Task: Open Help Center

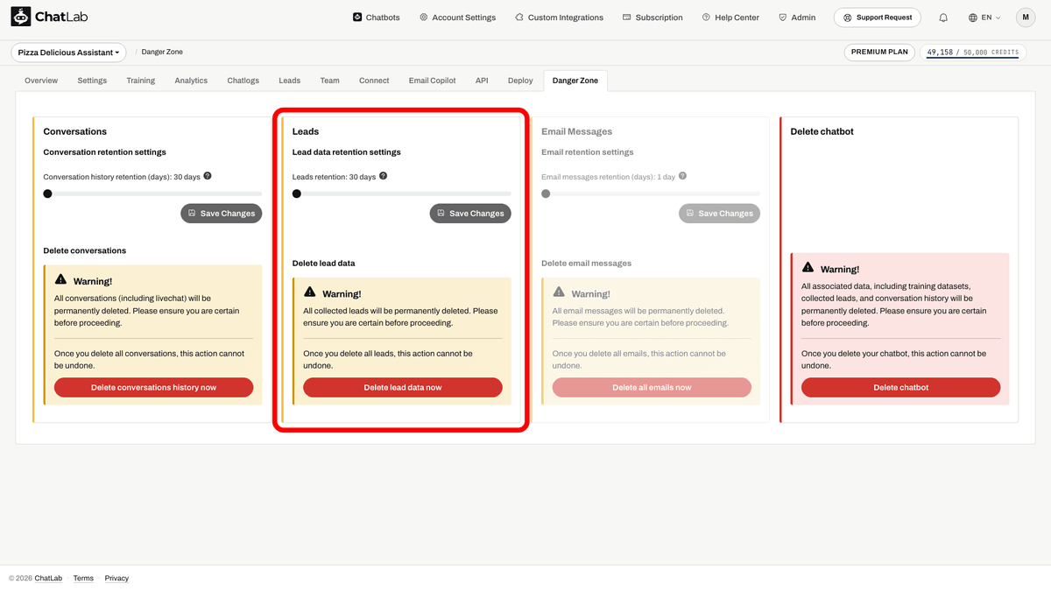Action: (730, 18)
